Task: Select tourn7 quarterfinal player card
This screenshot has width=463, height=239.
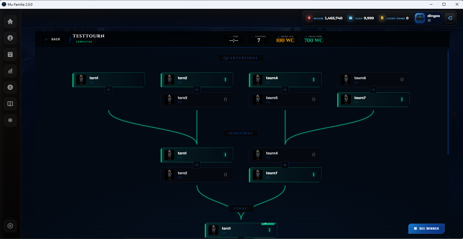Action: tap(373, 100)
